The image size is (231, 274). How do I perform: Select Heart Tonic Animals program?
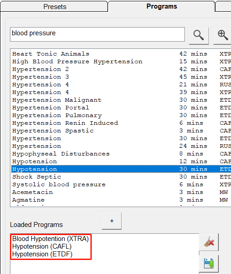click(121, 54)
